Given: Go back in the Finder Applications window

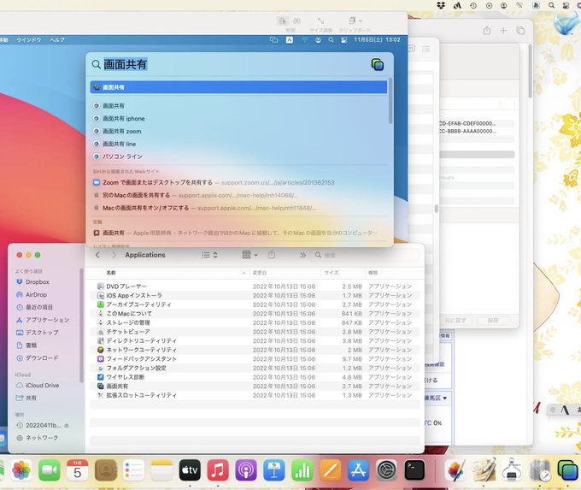Looking at the screenshot, I should point(97,255).
